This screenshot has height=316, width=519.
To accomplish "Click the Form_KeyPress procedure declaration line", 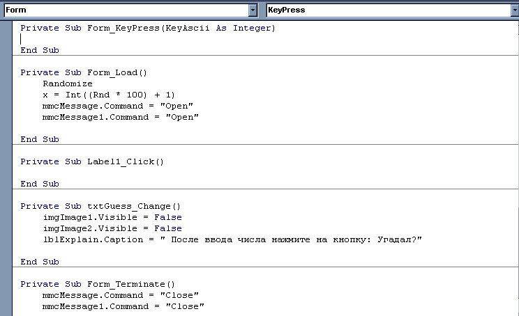I will [x=148, y=28].
